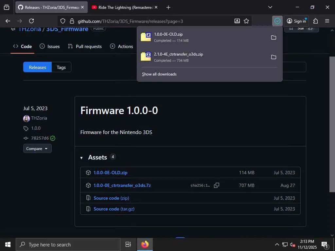Click Type here to search box

(68, 244)
